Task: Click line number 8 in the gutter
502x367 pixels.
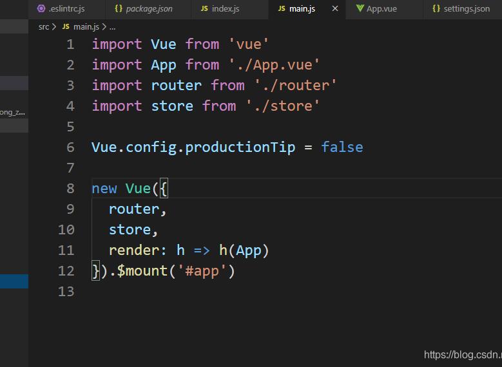Action: [x=70, y=188]
